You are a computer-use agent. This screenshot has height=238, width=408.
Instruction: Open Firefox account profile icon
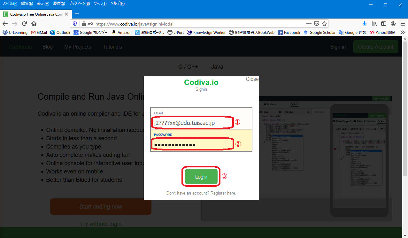pyautogui.click(x=393, y=24)
